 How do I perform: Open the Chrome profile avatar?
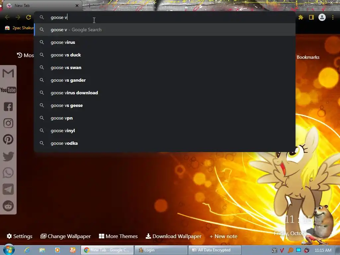[322, 17]
